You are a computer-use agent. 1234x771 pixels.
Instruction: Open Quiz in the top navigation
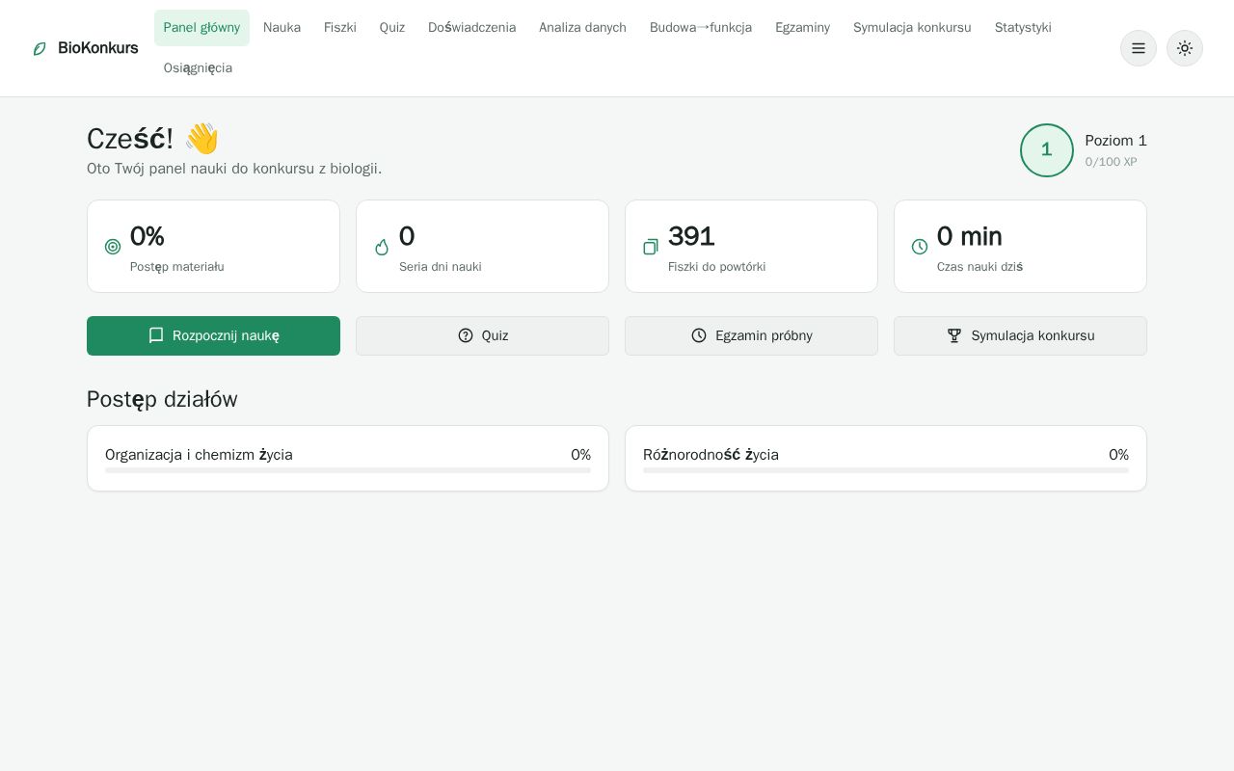(x=392, y=28)
